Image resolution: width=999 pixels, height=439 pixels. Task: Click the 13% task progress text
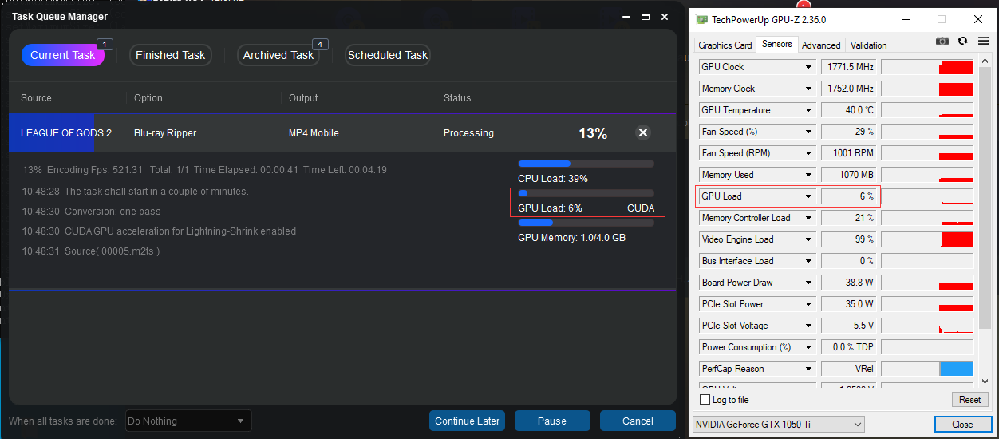tap(593, 133)
